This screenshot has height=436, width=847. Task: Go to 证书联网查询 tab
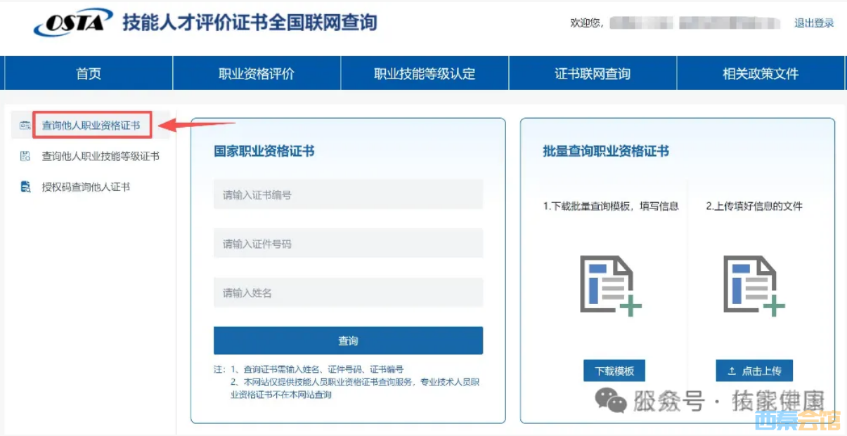point(593,74)
